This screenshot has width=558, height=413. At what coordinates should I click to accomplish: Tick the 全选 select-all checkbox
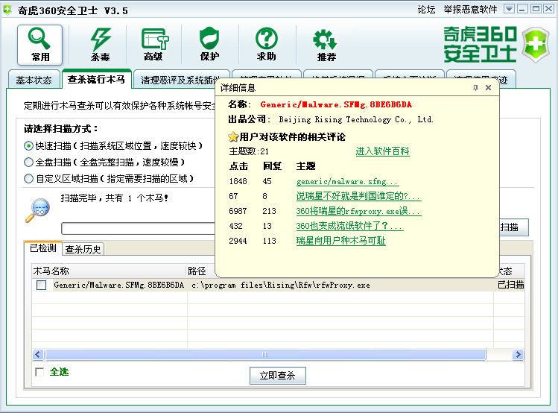point(39,372)
